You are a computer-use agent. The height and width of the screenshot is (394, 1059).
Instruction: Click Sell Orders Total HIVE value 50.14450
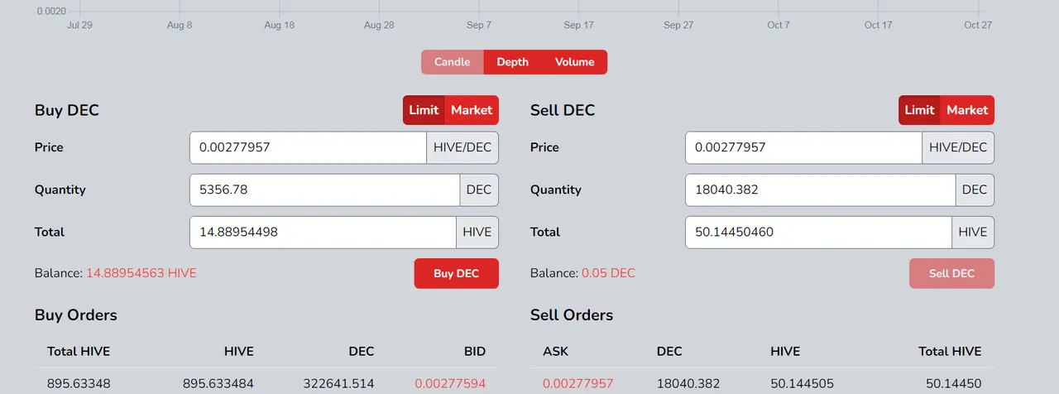(x=953, y=383)
